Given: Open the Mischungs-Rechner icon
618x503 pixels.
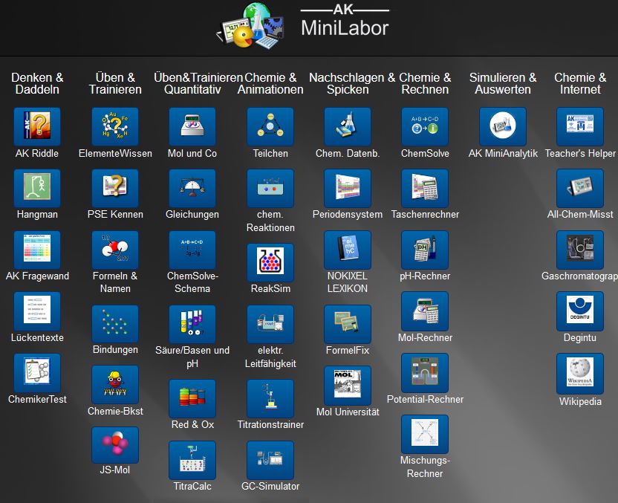Looking at the screenshot, I should click(x=425, y=434).
